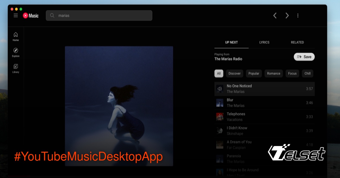Viewport: 340px width, 178px height.
Task: Click the Blur album thumbnail
Action: [x=220, y=103]
